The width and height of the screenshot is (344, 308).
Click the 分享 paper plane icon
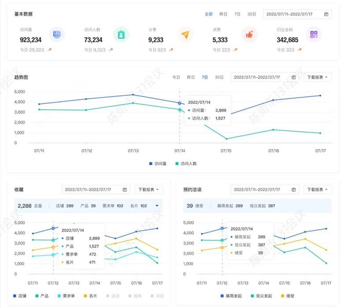pos(185,34)
